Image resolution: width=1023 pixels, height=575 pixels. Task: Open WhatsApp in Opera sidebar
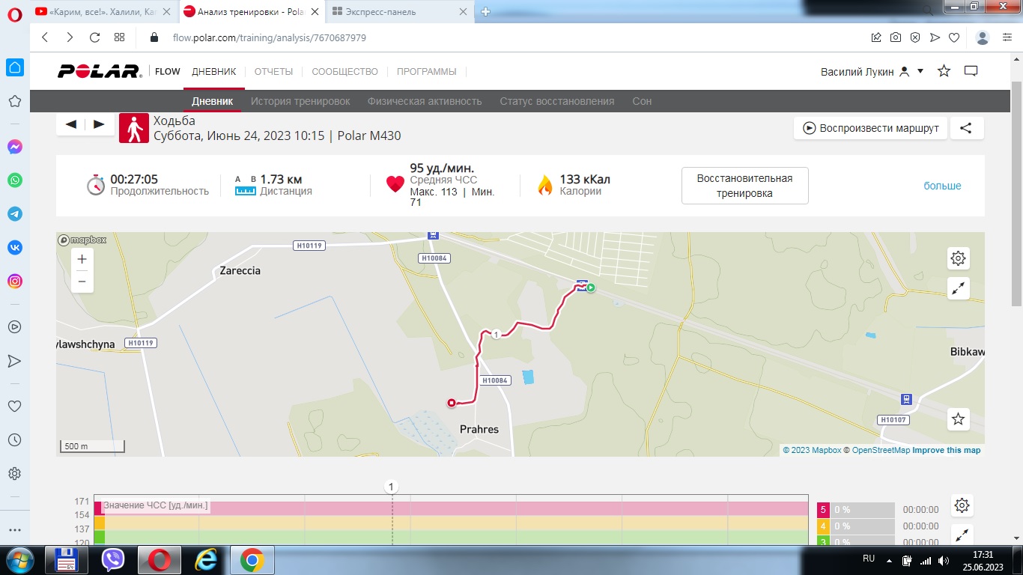coord(14,180)
